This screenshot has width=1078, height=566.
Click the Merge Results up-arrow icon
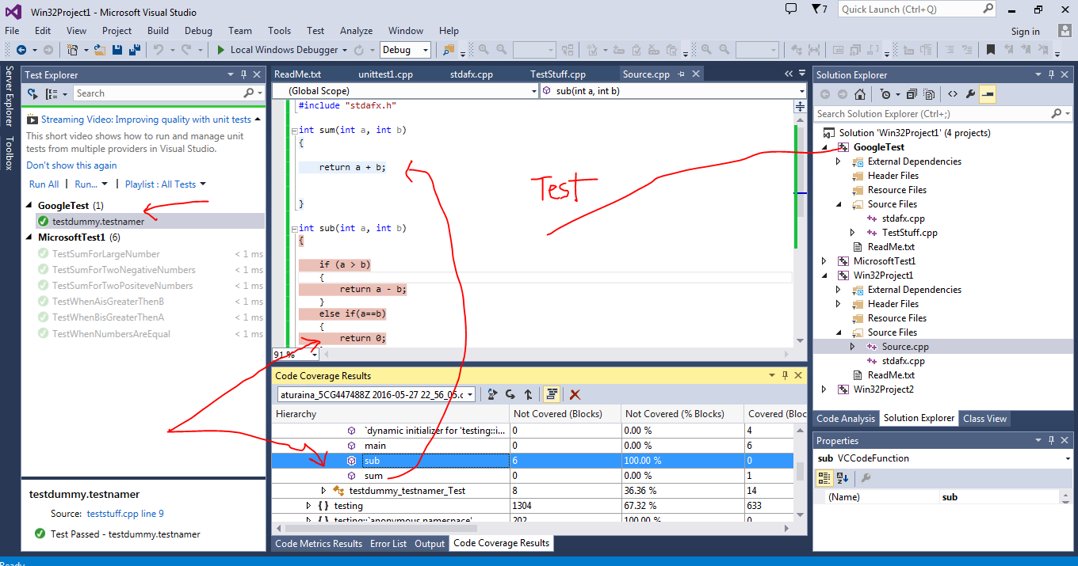coord(528,394)
